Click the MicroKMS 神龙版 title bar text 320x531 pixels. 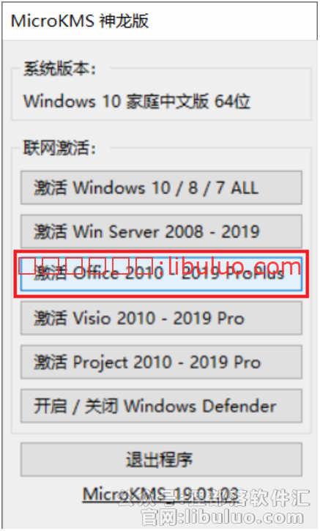[80, 21]
